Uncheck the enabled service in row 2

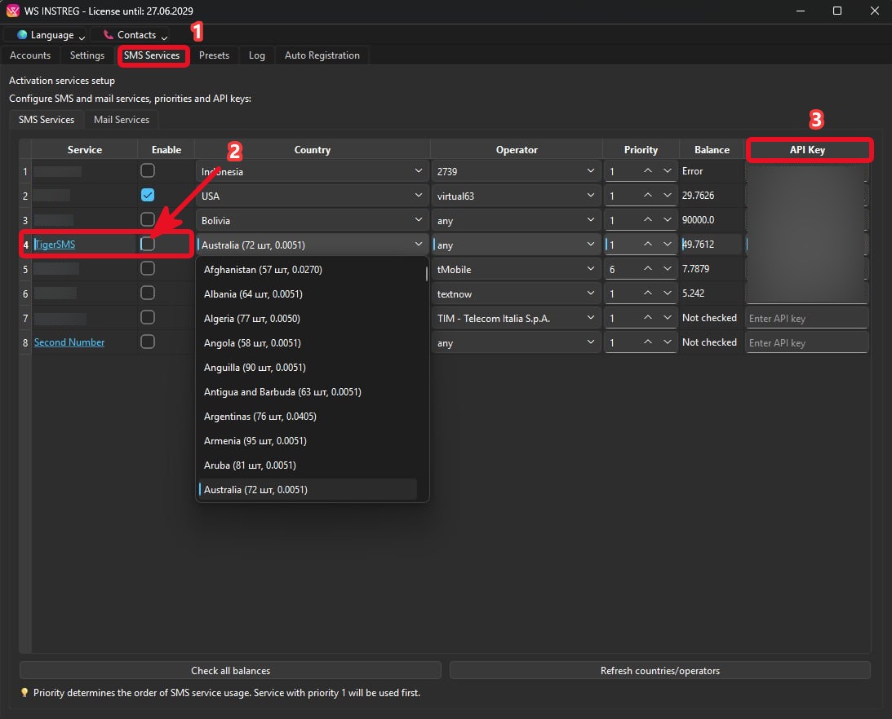(148, 195)
